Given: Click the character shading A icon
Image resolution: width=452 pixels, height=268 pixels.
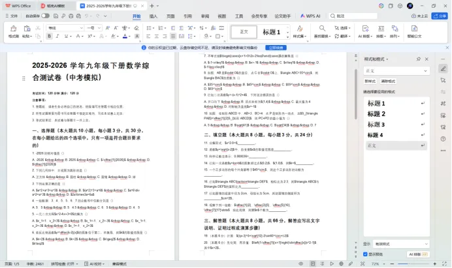Looking at the screenshot, I should (137, 37).
